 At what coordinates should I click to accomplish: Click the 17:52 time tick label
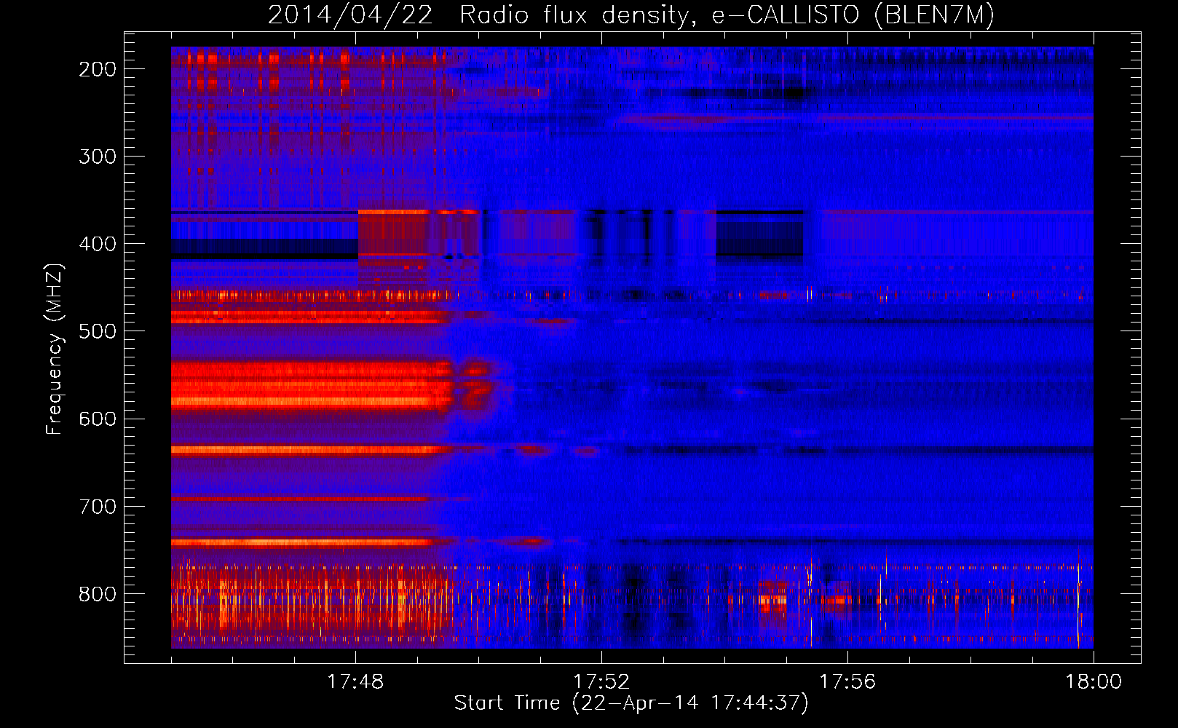pos(601,682)
